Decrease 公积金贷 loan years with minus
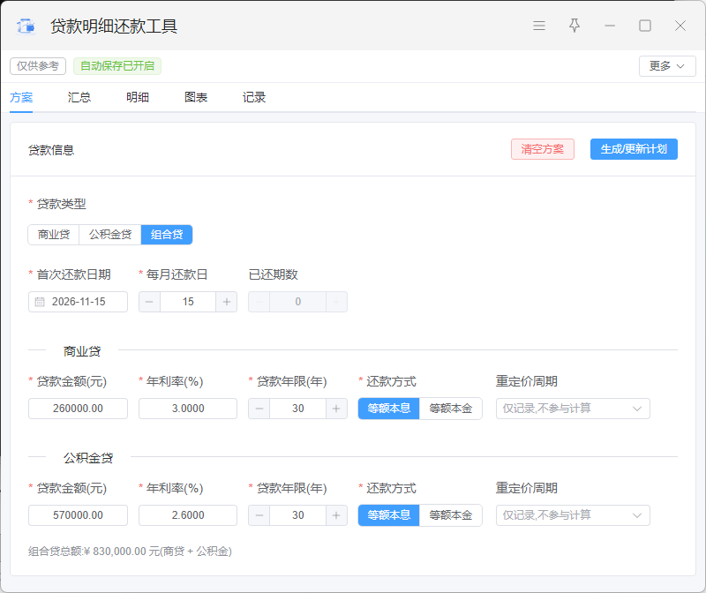Viewport: 706px width, 593px height. tap(259, 515)
